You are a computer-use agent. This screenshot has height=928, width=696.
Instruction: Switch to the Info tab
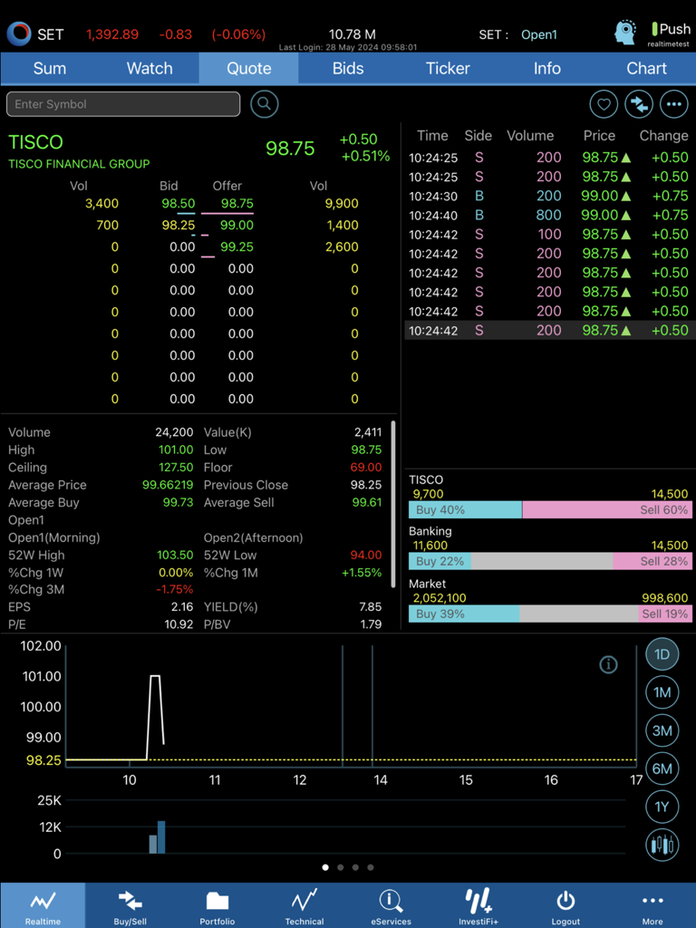click(546, 69)
